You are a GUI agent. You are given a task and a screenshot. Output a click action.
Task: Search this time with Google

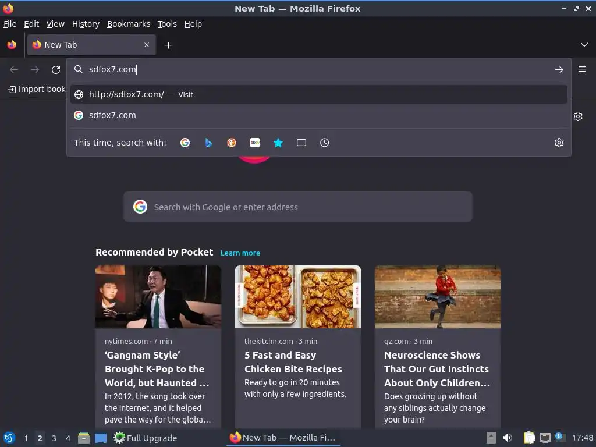(x=185, y=143)
